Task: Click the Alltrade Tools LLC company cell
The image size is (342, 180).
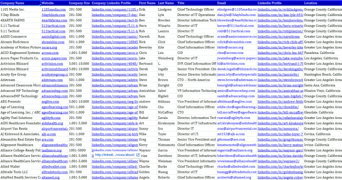Action: (x=20, y=172)
